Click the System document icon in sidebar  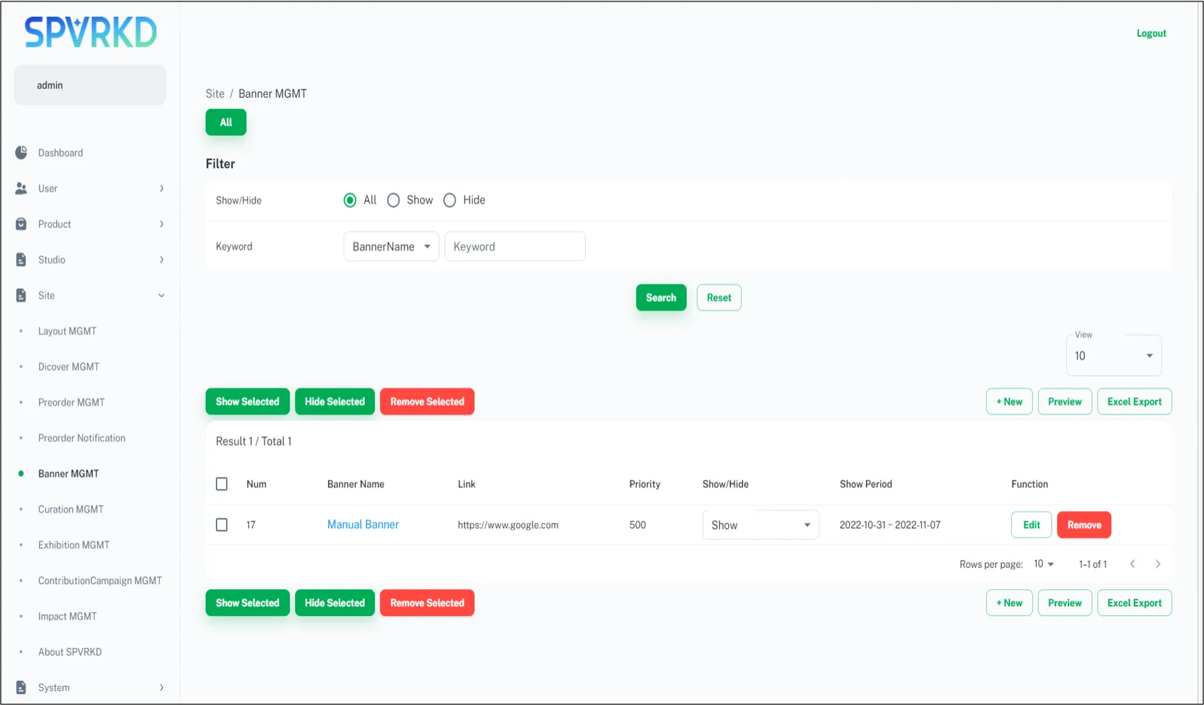(21, 687)
